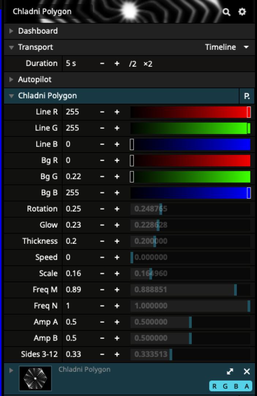
Task: Expand the Autopilot section
Action: pos(35,80)
